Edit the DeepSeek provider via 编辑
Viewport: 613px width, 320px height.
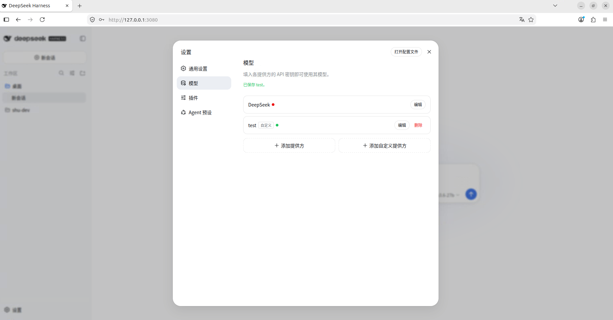point(418,105)
